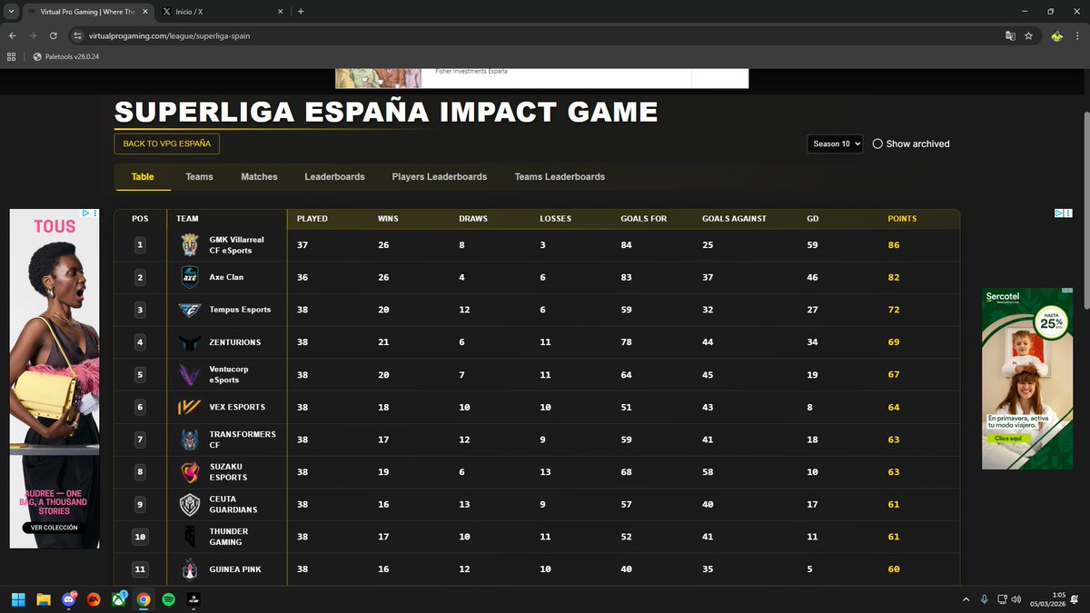Open the Windows Start menu
Image resolution: width=1090 pixels, height=613 pixels.
pos(19,599)
